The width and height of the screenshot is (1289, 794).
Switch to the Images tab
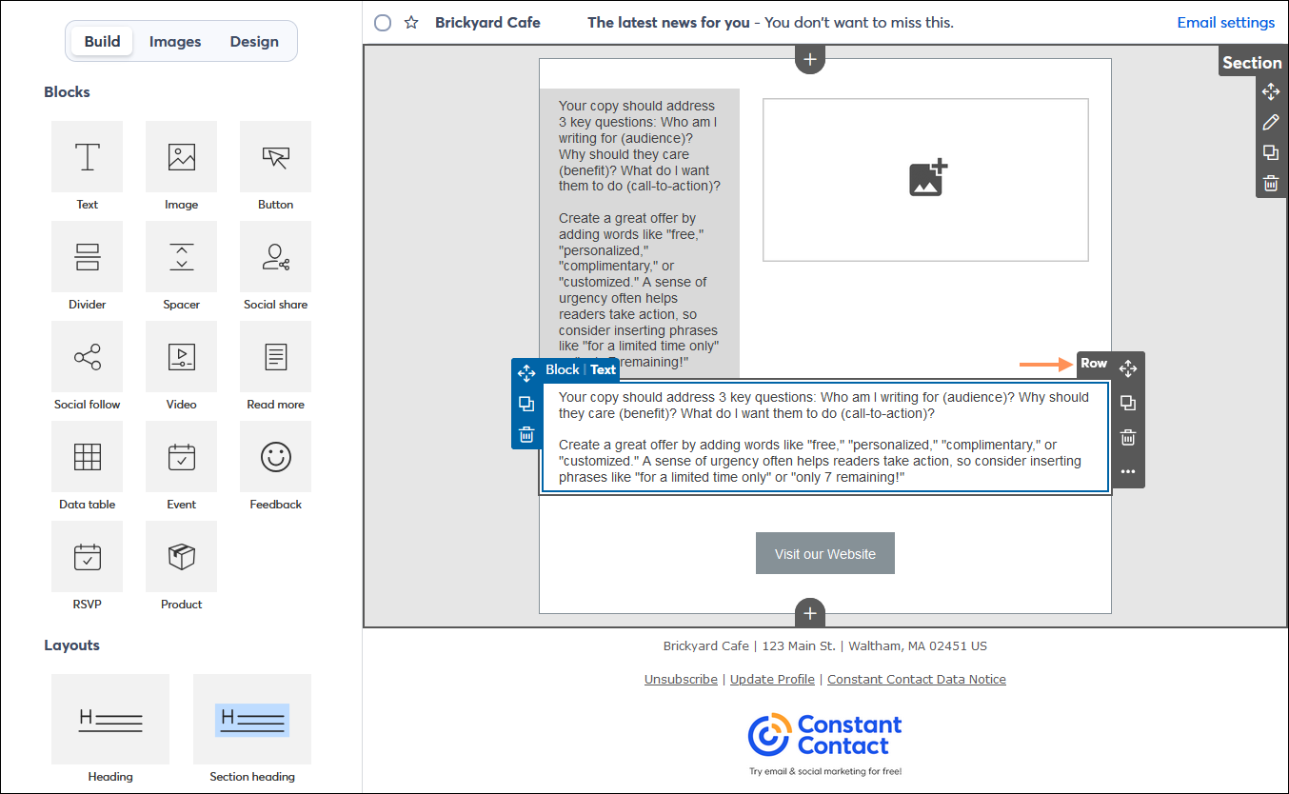pyautogui.click(x=175, y=41)
